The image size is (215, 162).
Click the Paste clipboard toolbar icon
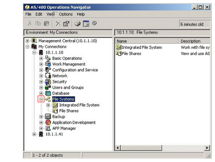click(x=47, y=23)
